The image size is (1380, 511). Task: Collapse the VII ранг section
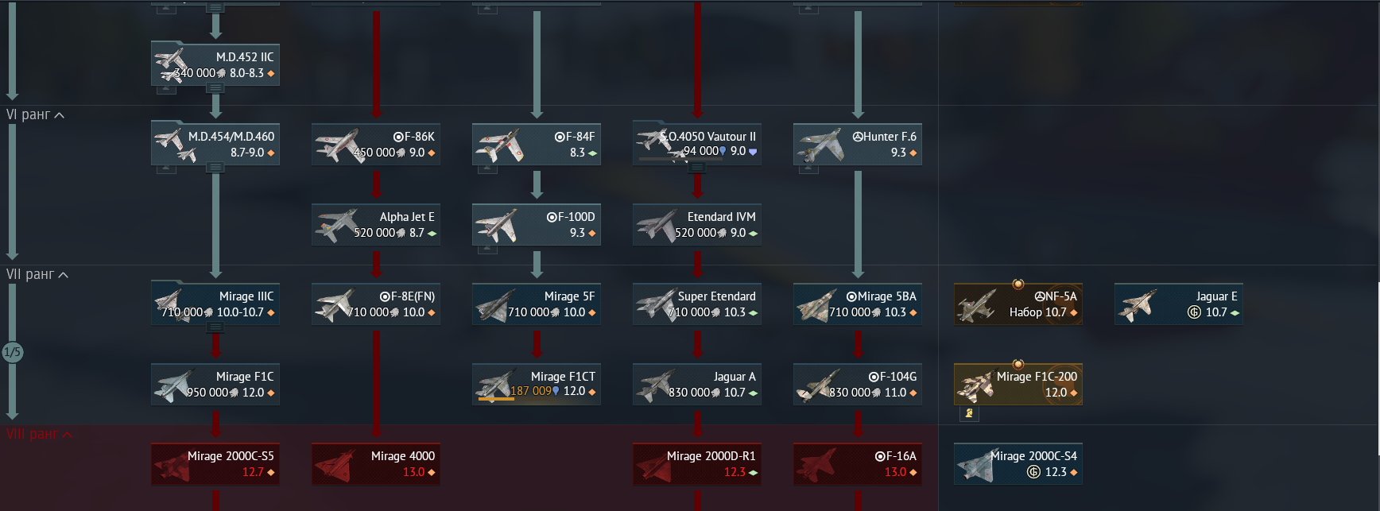point(63,275)
